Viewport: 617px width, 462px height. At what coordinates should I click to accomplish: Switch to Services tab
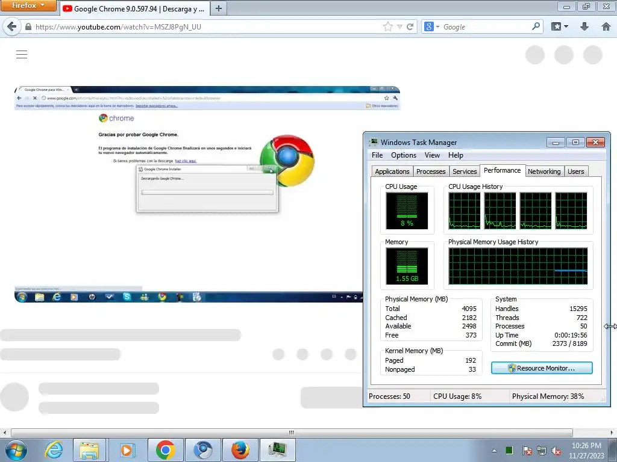(465, 171)
